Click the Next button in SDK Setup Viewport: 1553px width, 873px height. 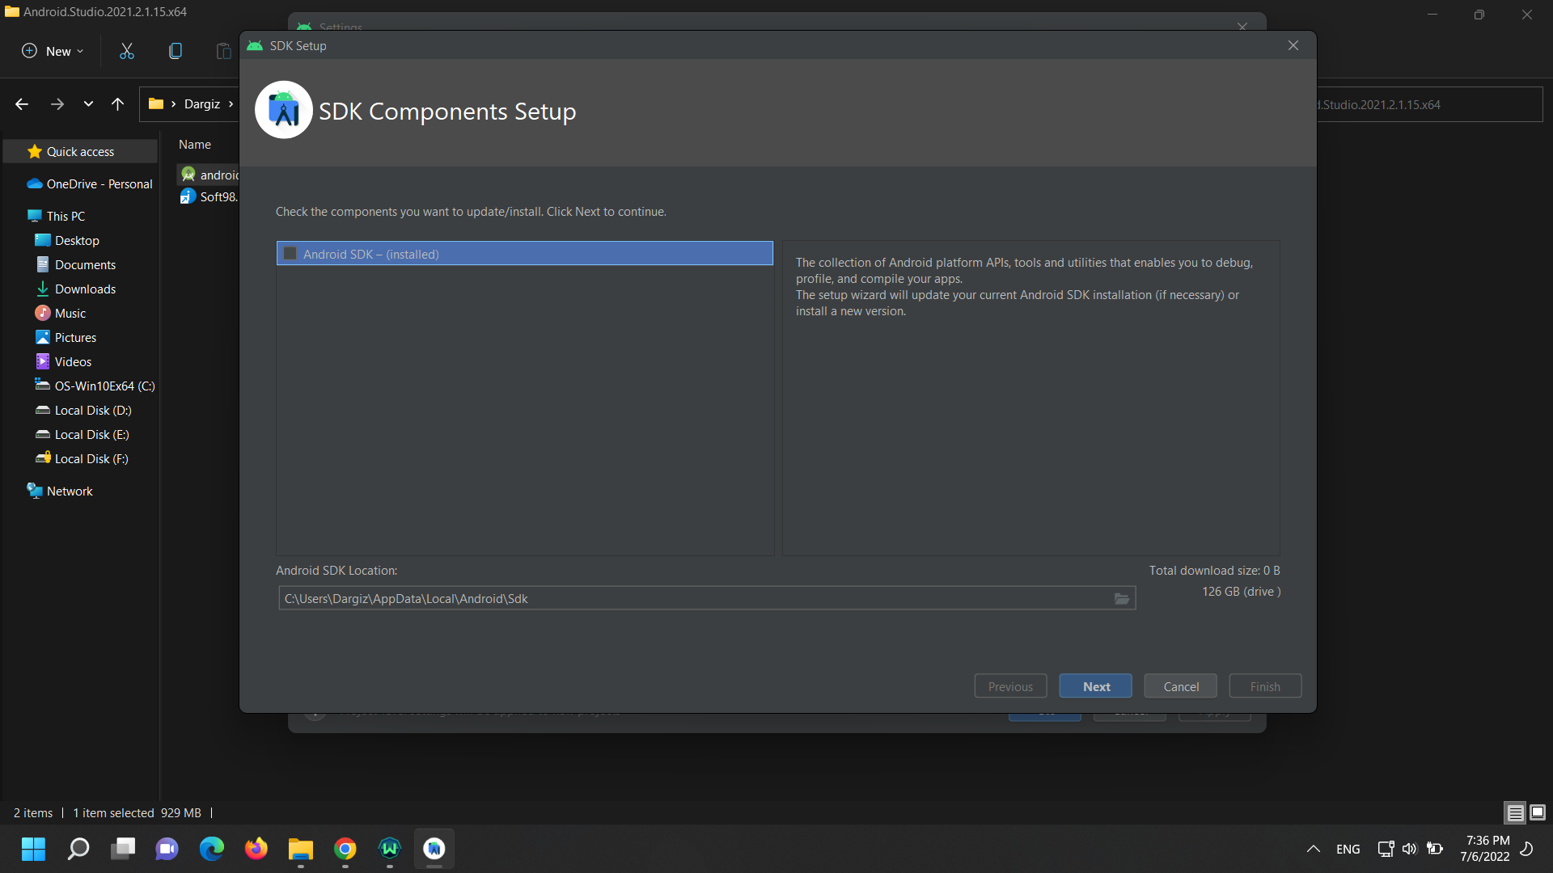(1096, 686)
